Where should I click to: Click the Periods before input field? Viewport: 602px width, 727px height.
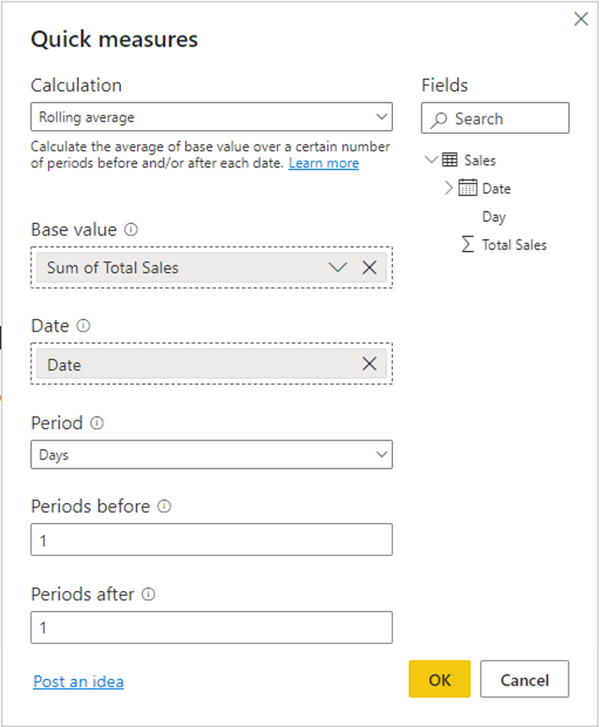coord(211,540)
